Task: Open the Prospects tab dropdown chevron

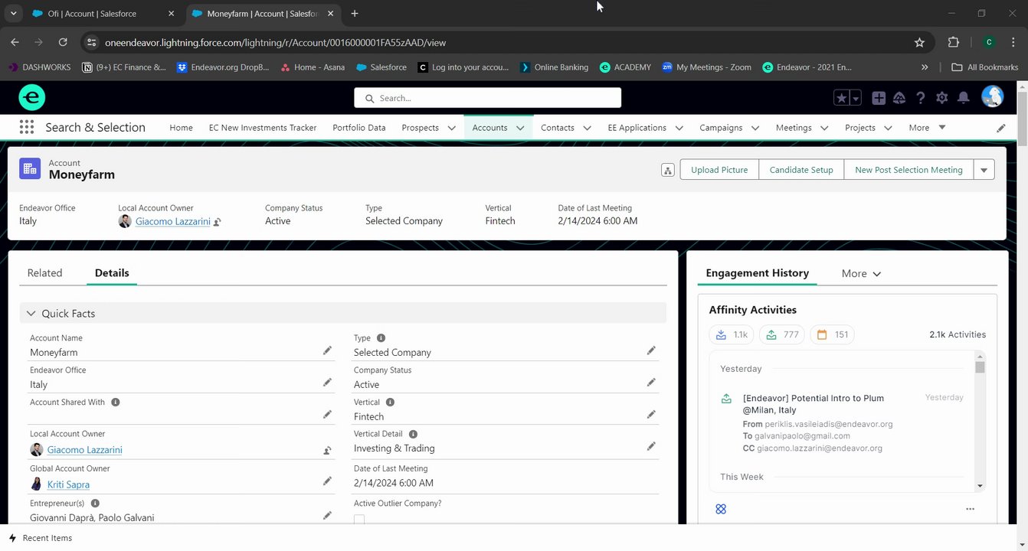Action: pyautogui.click(x=451, y=128)
